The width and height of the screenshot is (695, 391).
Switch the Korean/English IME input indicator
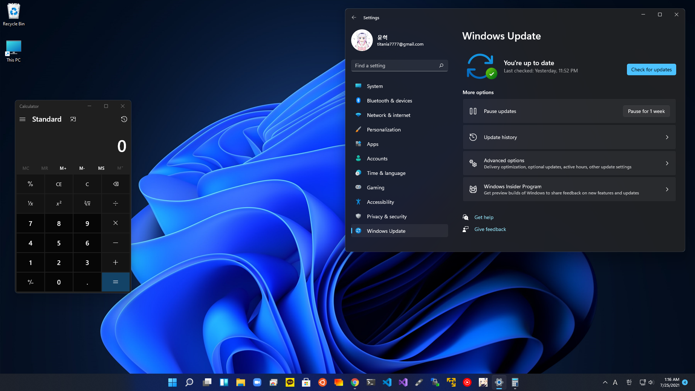(629, 382)
